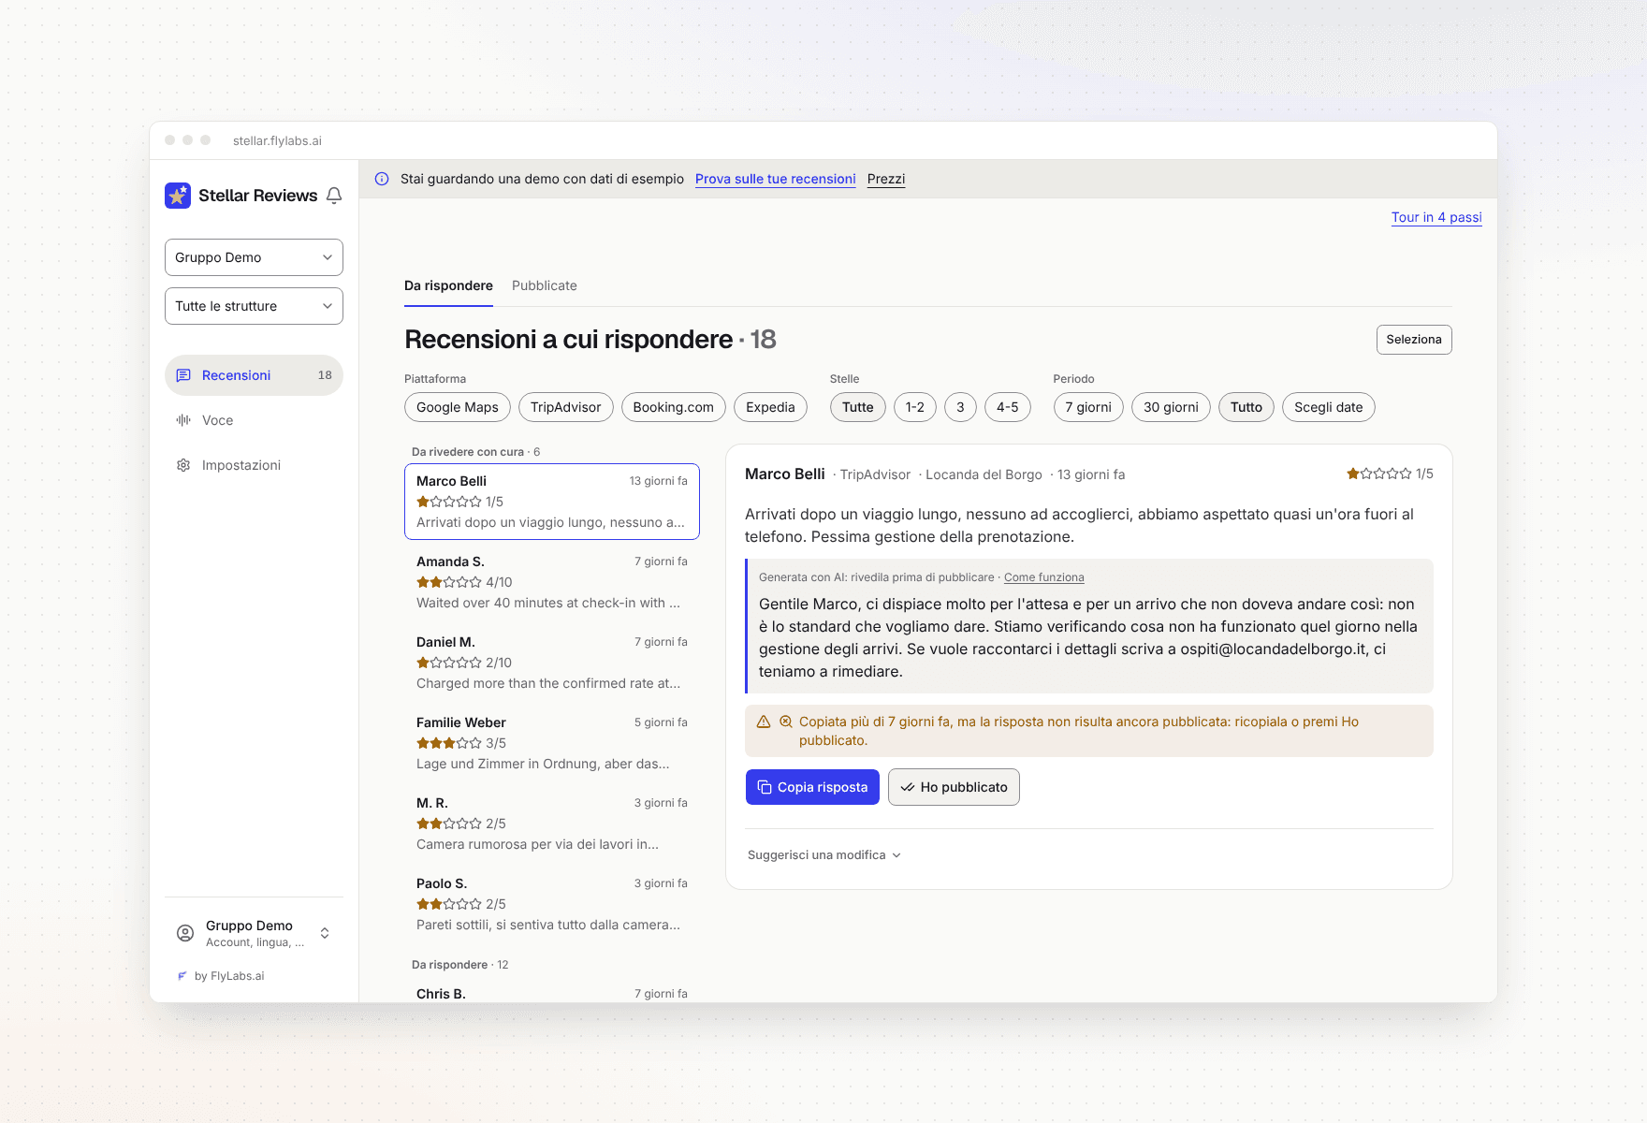This screenshot has width=1647, height=1123.
Task: Select the 7 giorni period filter
Action: pos(1088,407)
